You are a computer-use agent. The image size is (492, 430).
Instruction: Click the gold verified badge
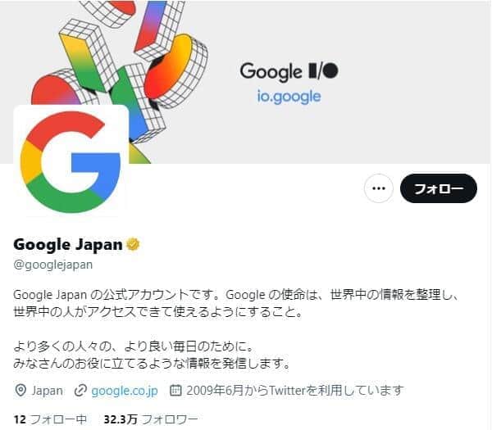click(133, 244)
